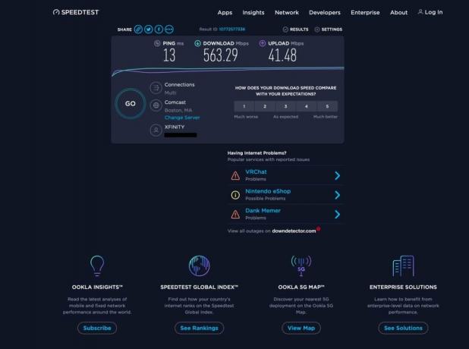Rate download speed as 3
This screenshot has width=469, height=349.
[x=285, y=106]
